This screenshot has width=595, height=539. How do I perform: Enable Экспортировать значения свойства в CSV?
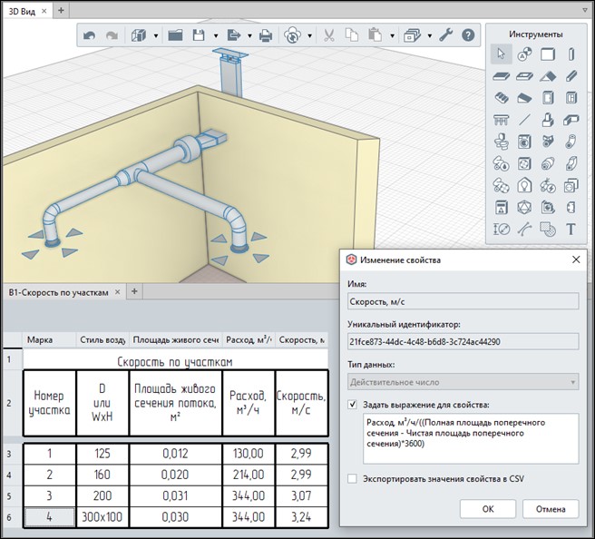click(x=353, y=478)
